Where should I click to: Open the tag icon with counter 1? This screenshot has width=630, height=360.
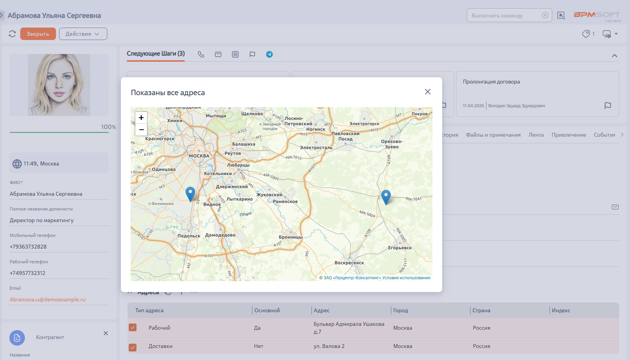[x=586, y=34]
